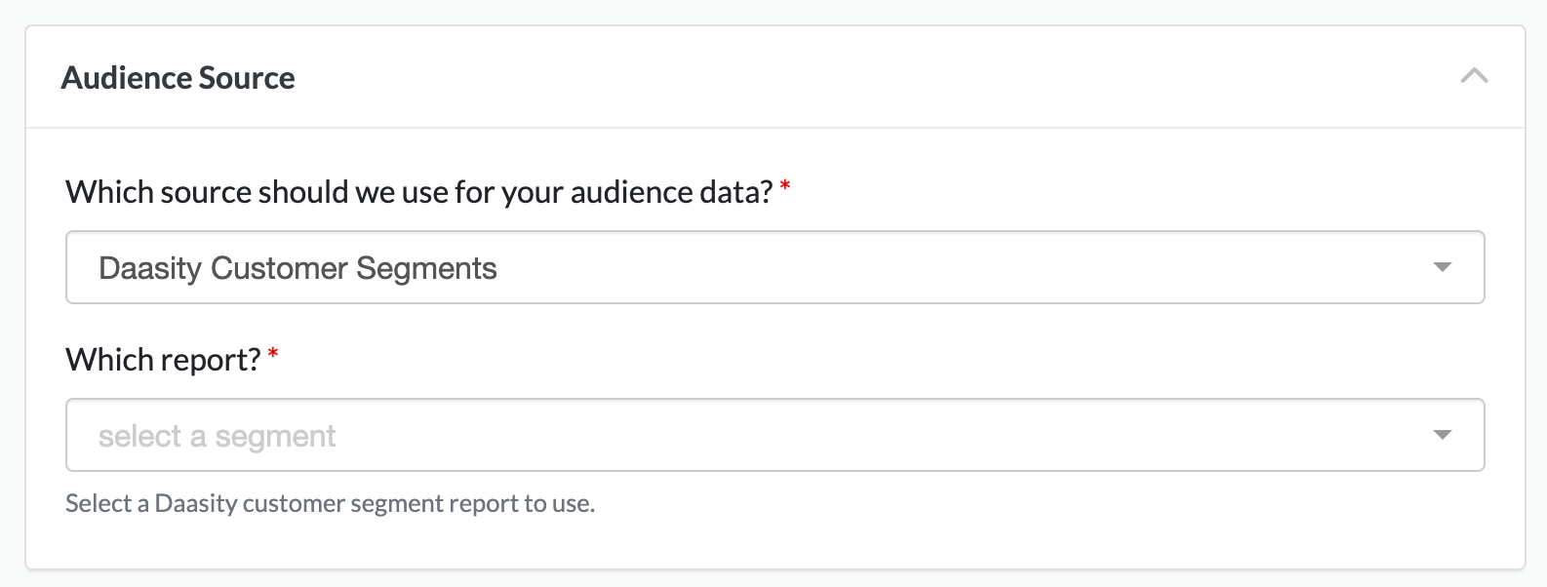
Task: Click empty middle area of the report dropdown
Action: click(878, 435)
